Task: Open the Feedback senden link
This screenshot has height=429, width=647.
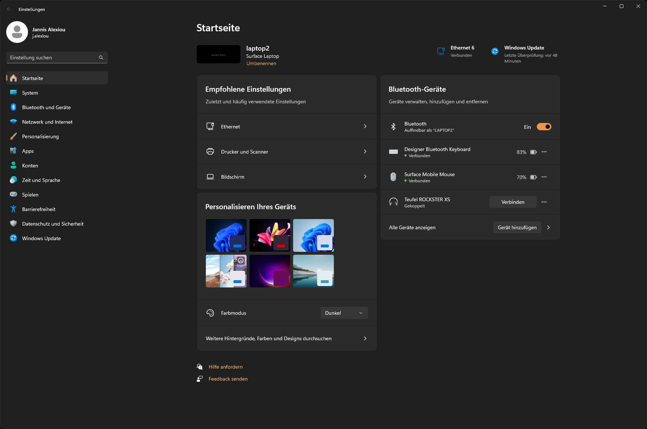Action: click(x=228, y=379)
